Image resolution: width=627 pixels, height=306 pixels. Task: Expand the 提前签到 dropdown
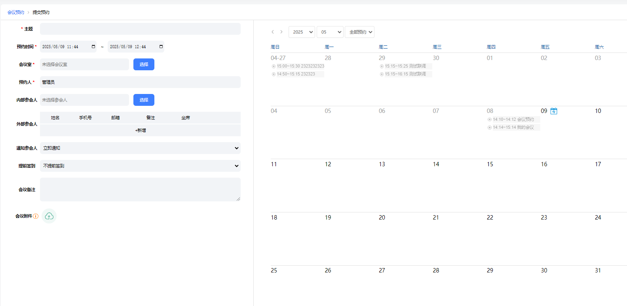(x=140, y=166)
